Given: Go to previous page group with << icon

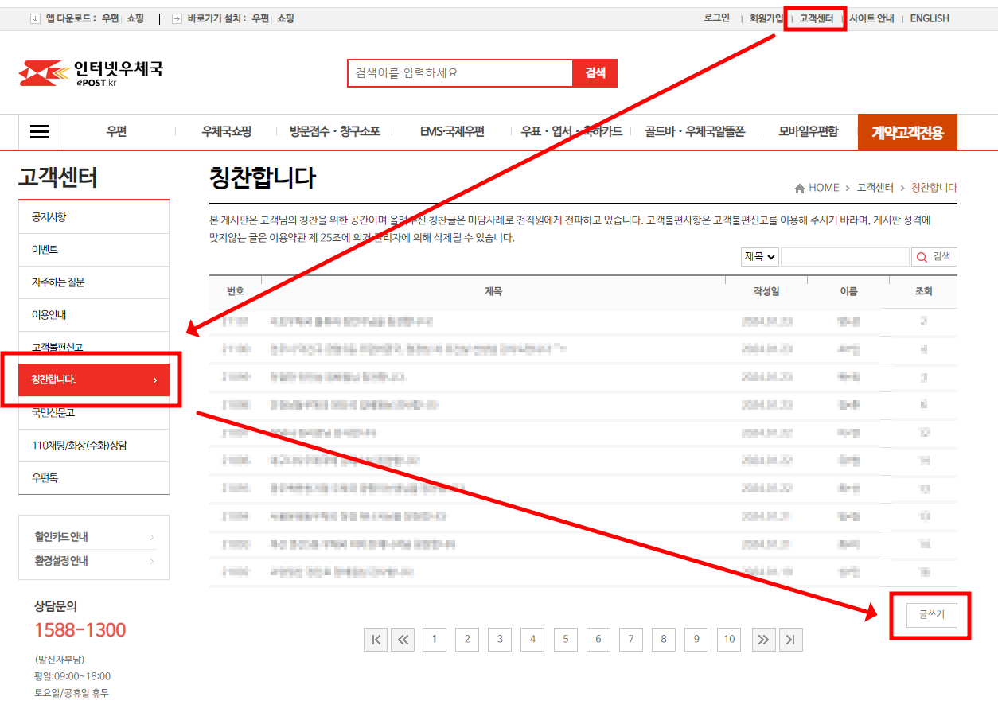Looking at the screenshot, I should 403,639.
